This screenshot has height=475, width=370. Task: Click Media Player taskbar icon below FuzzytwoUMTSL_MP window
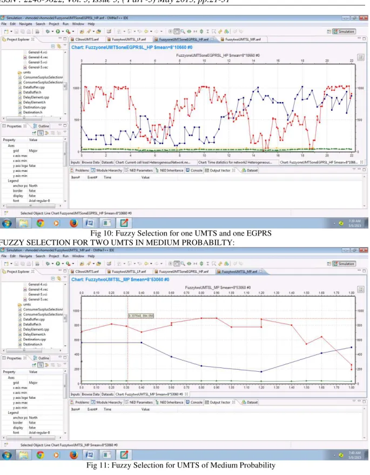[x=56, y=455]
